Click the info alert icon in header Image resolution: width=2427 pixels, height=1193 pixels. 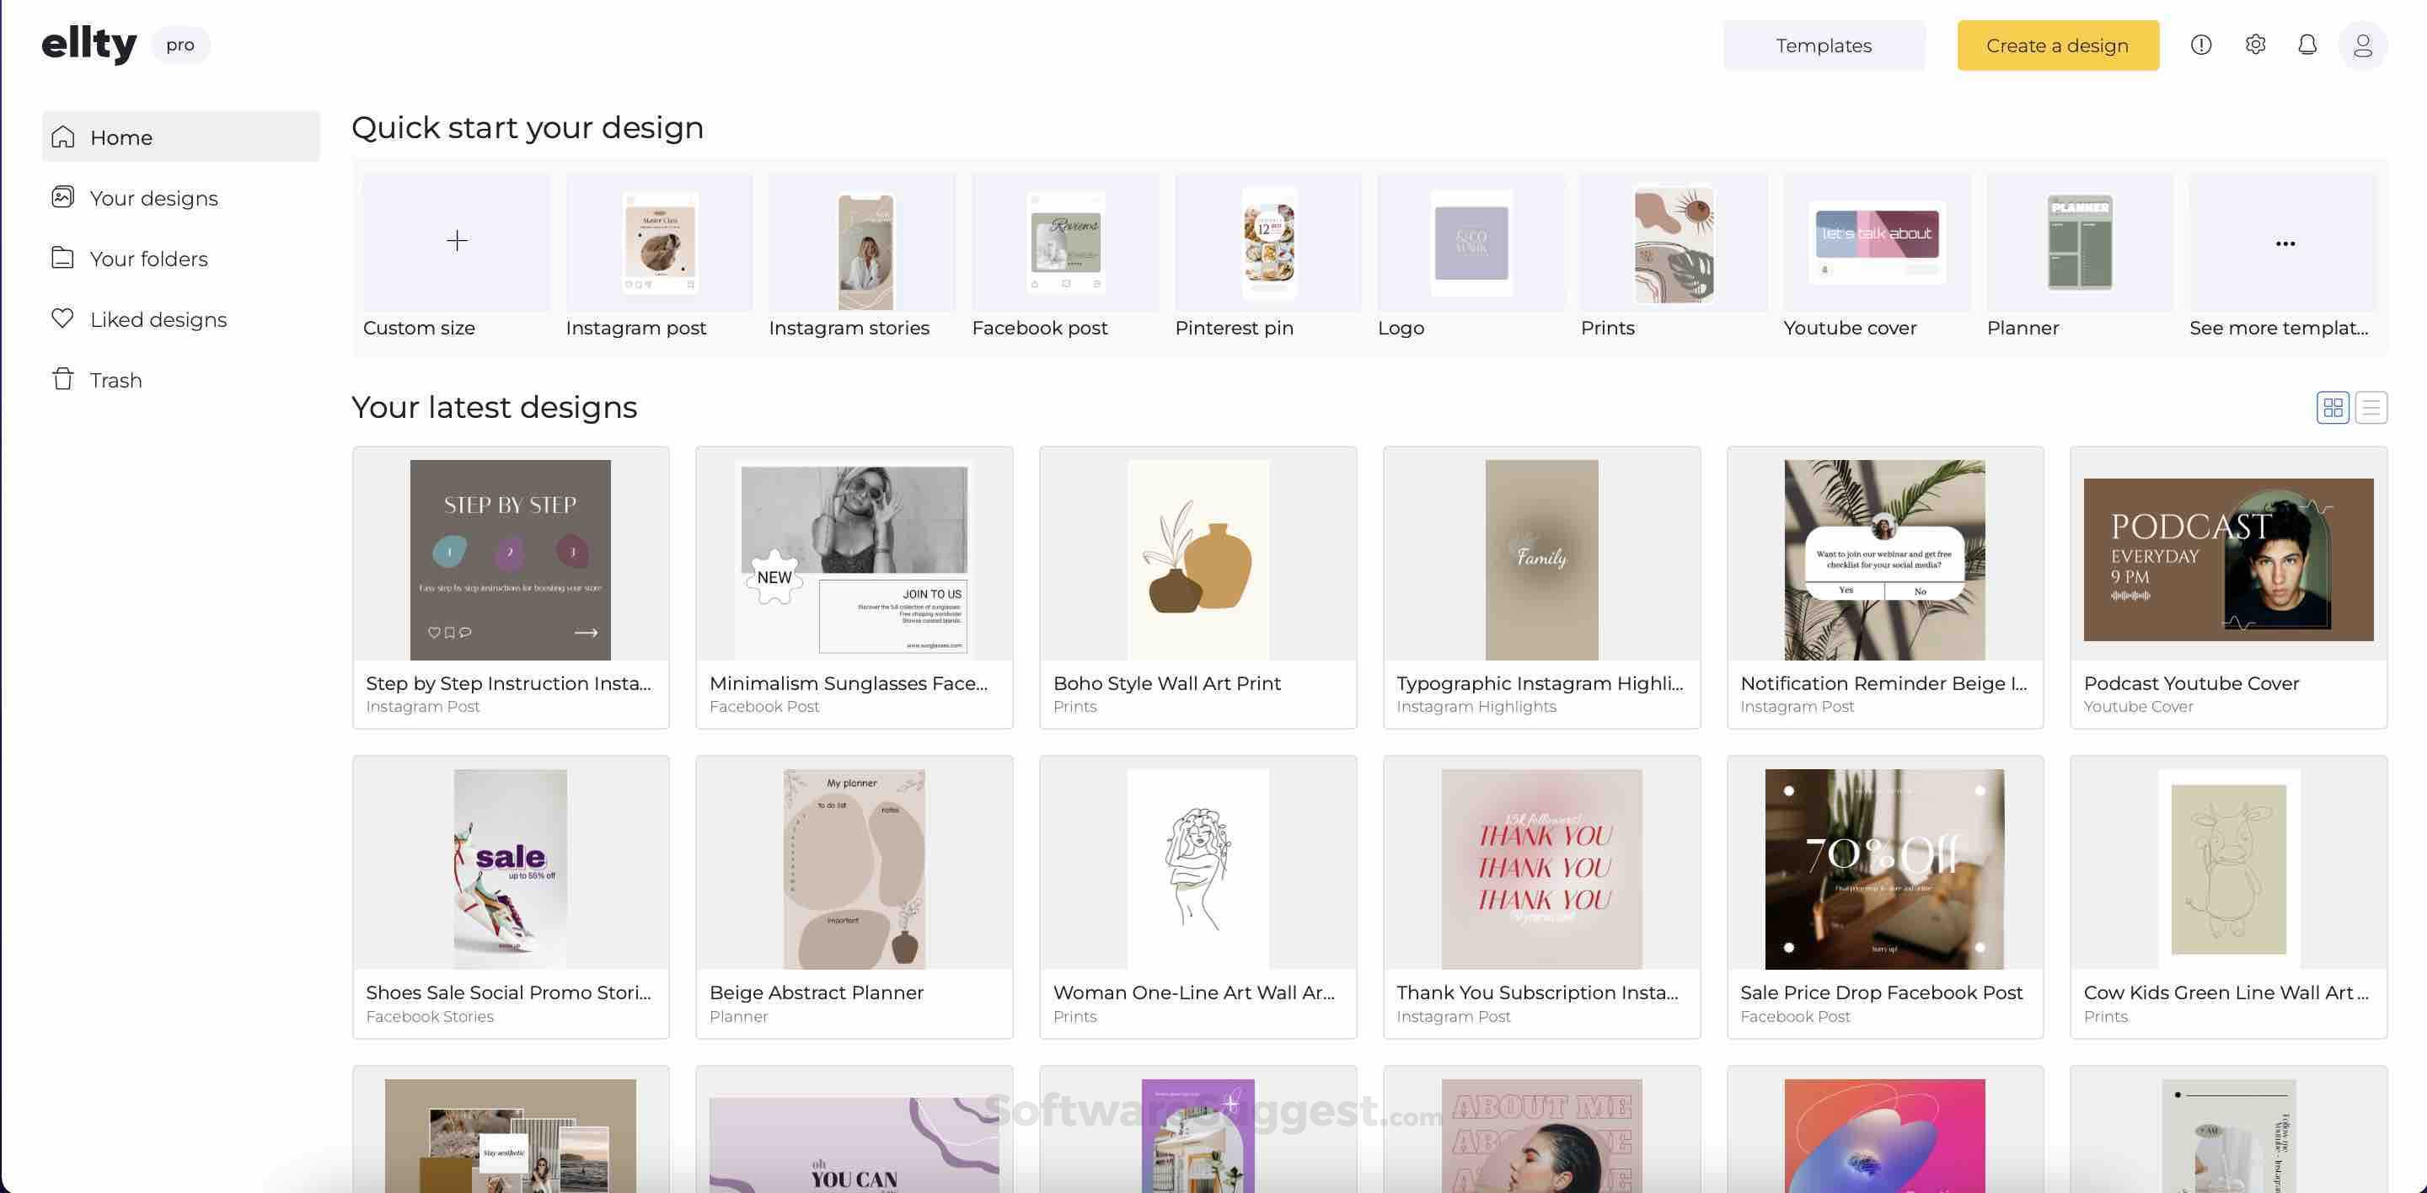point(2201,45)
